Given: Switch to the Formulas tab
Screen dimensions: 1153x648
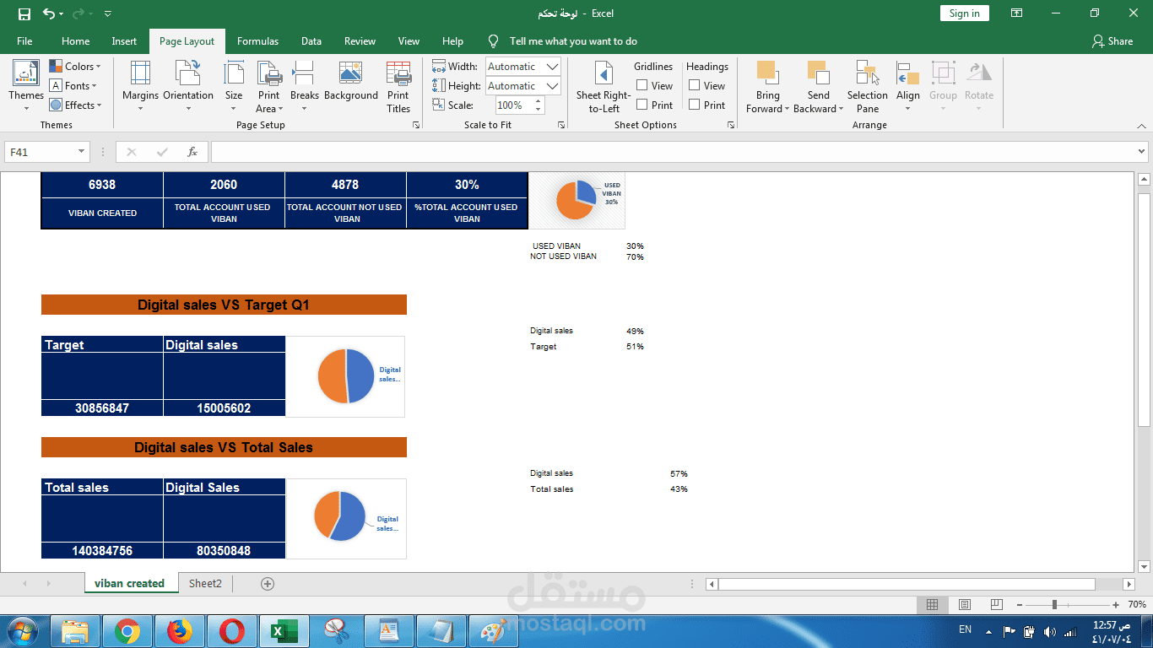Looking at the screenshot, I should [257, 41].
